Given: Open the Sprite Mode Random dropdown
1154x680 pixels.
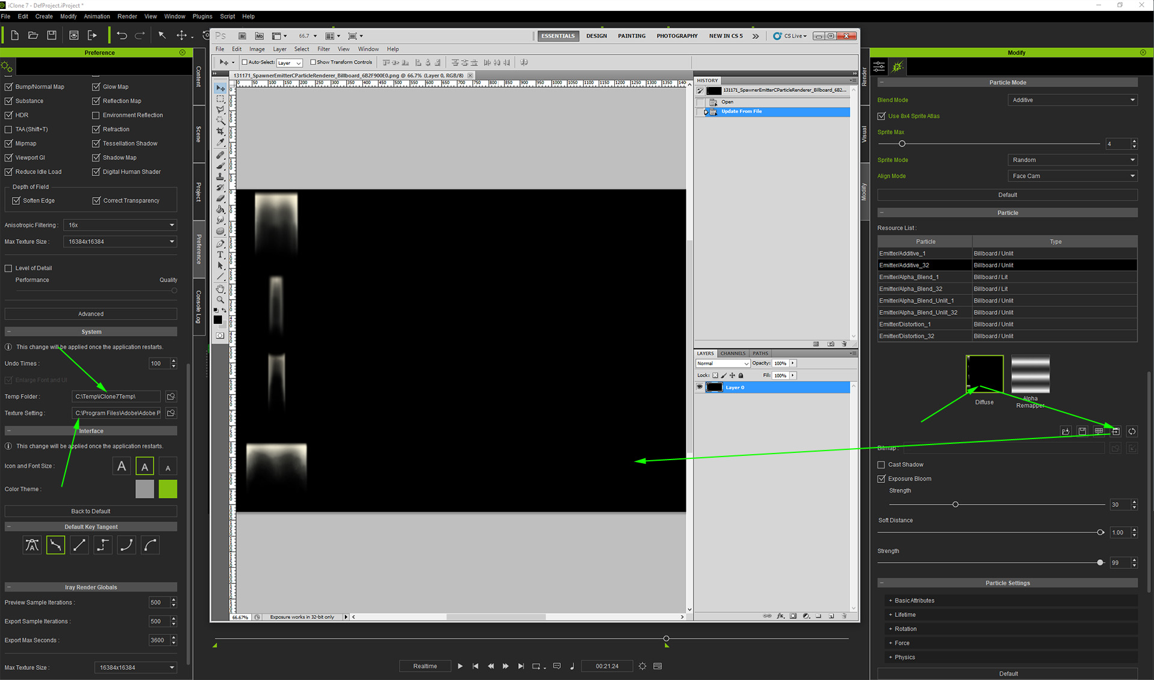Looking at the screenshot, I should [x=1072, y=160].
